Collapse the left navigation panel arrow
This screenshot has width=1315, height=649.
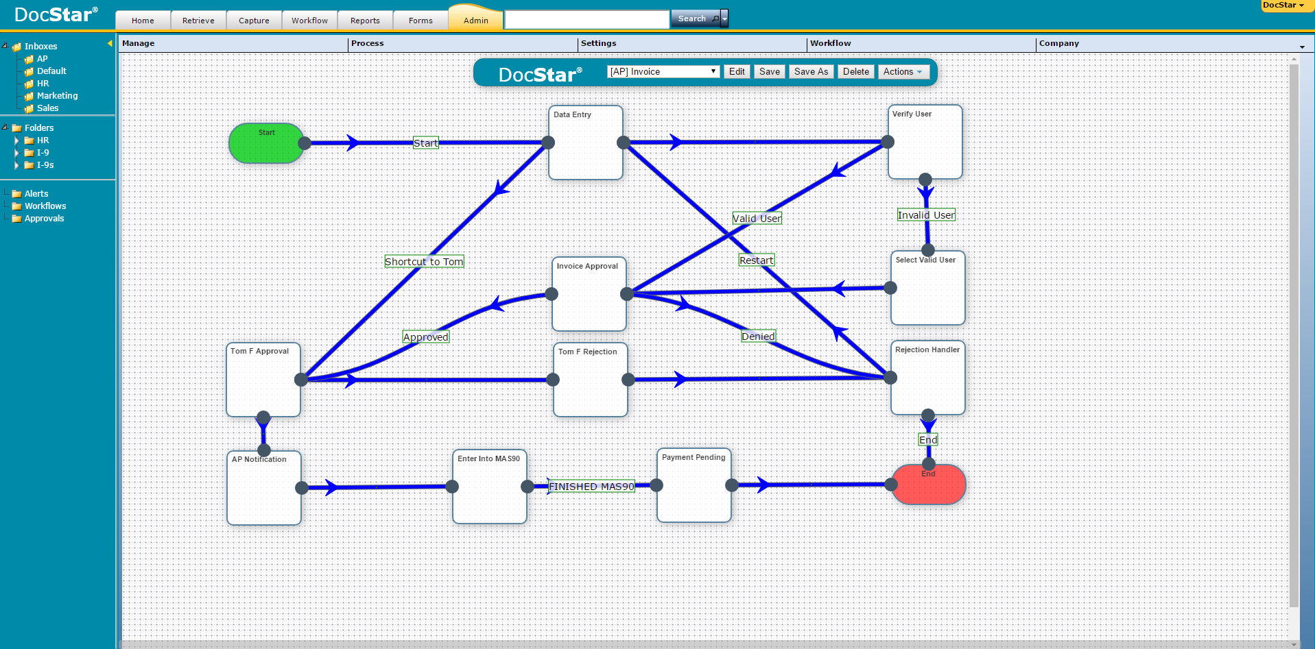110,44
